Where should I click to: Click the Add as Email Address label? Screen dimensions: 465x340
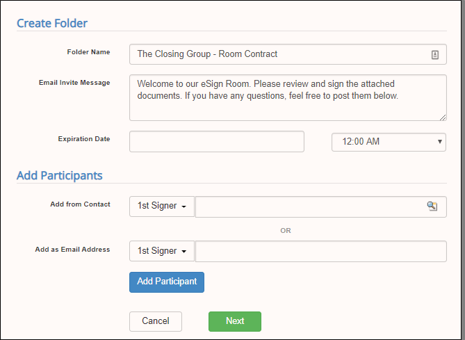click(72, 250)
